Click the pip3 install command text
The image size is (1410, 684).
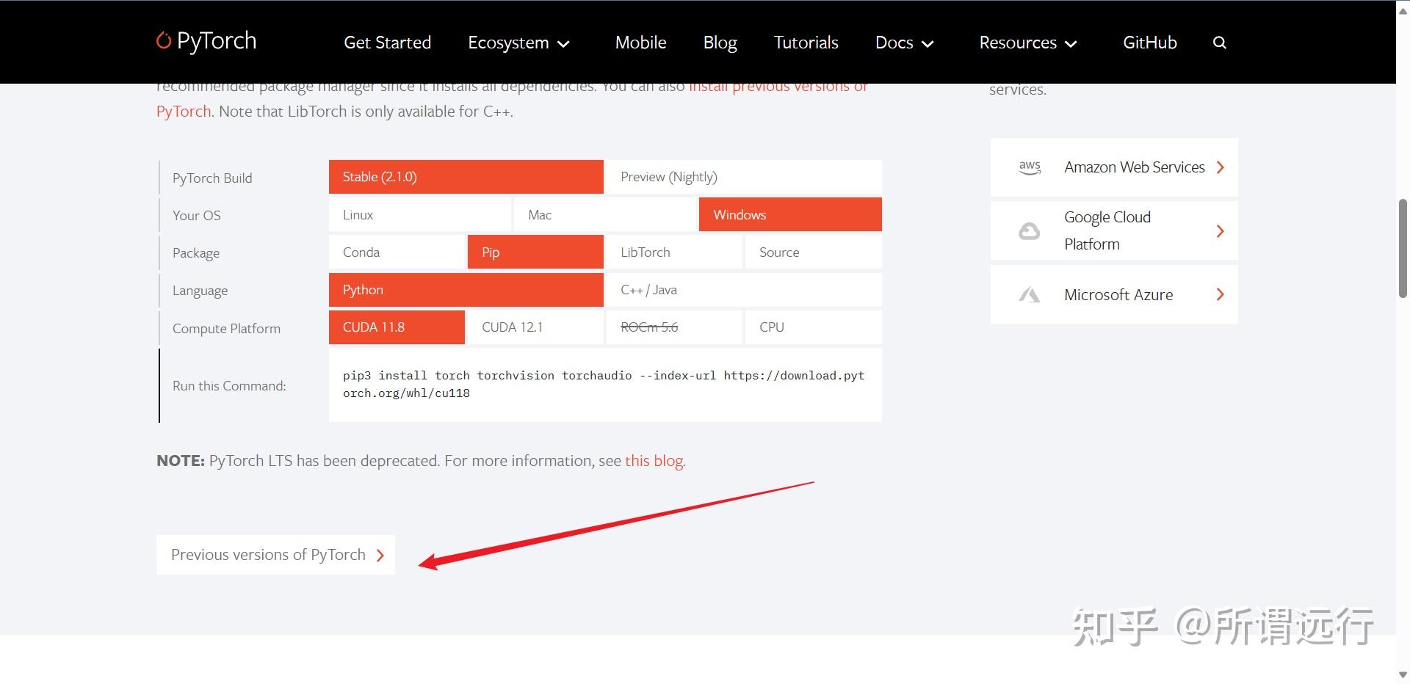point(604,385)
